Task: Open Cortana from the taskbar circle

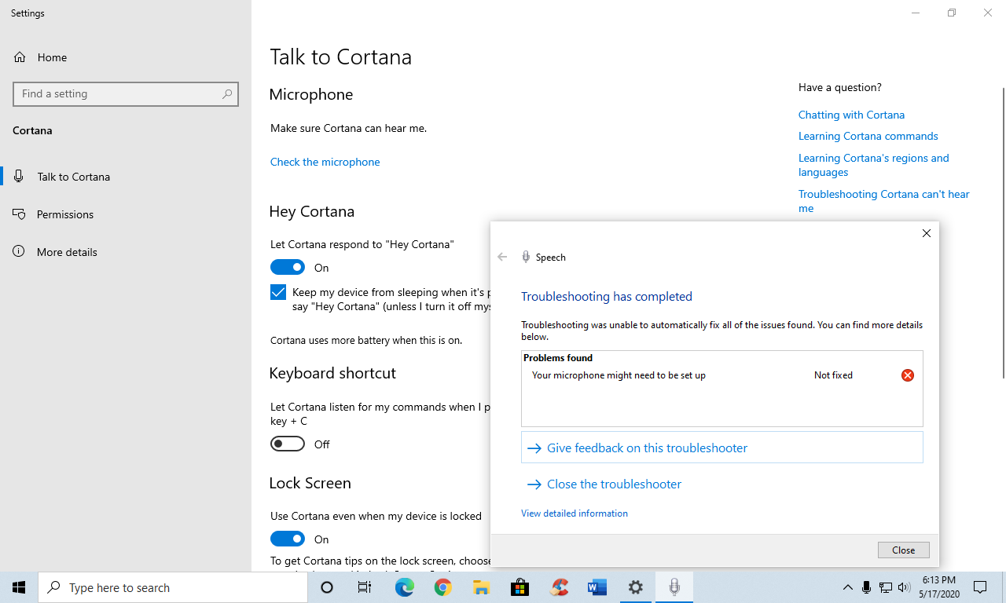Action: 327,587
